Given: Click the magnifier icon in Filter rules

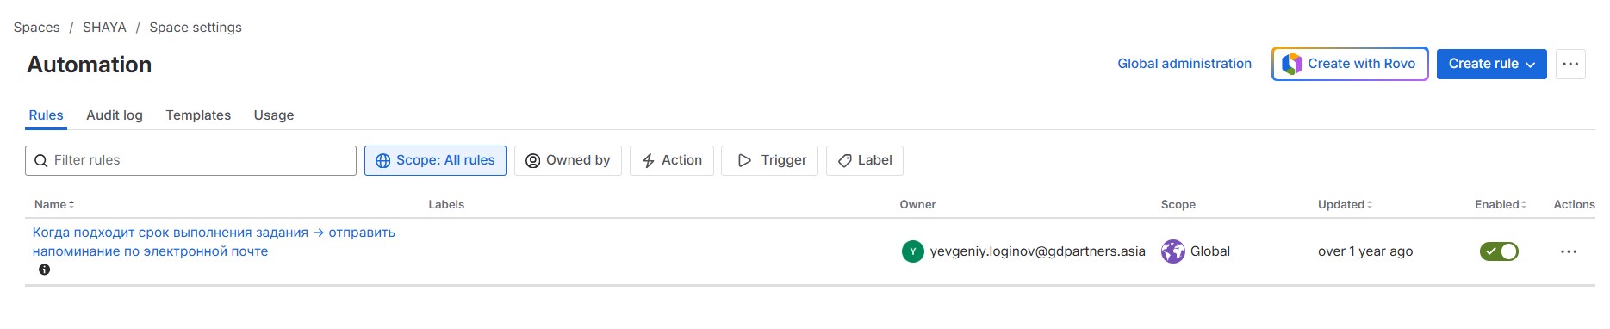Looking at the screenshot, I should tap(40, 161).
